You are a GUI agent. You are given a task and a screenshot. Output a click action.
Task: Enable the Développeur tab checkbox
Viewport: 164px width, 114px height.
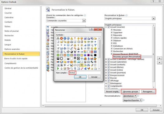[x=109, y=84]
